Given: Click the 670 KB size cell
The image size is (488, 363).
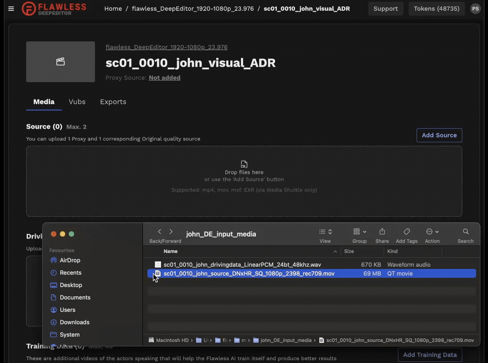Looking at the screenshot, I should coord(371,265).
